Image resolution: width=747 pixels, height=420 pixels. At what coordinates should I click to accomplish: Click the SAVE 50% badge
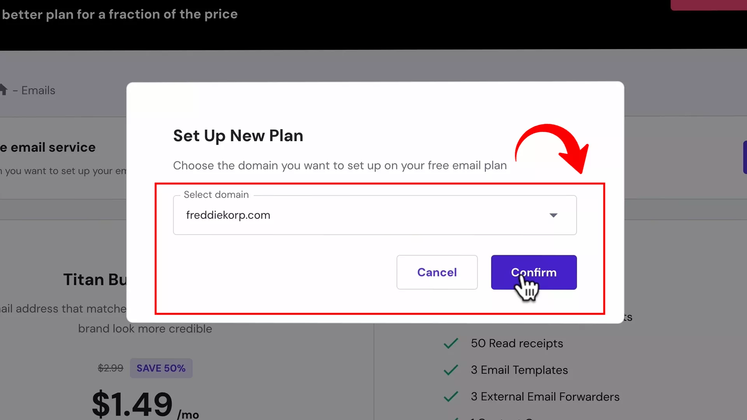(x=161, y=368)
